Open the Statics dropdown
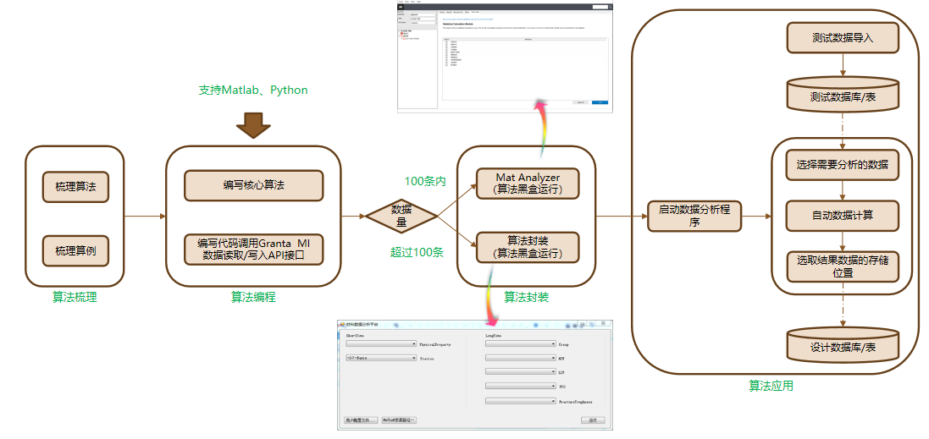 click(x=382, y=358)
